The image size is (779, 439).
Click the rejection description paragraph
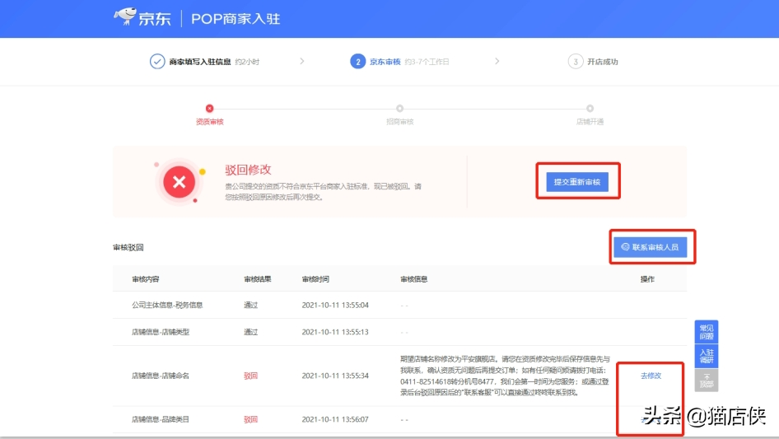[x=323, y=191]
